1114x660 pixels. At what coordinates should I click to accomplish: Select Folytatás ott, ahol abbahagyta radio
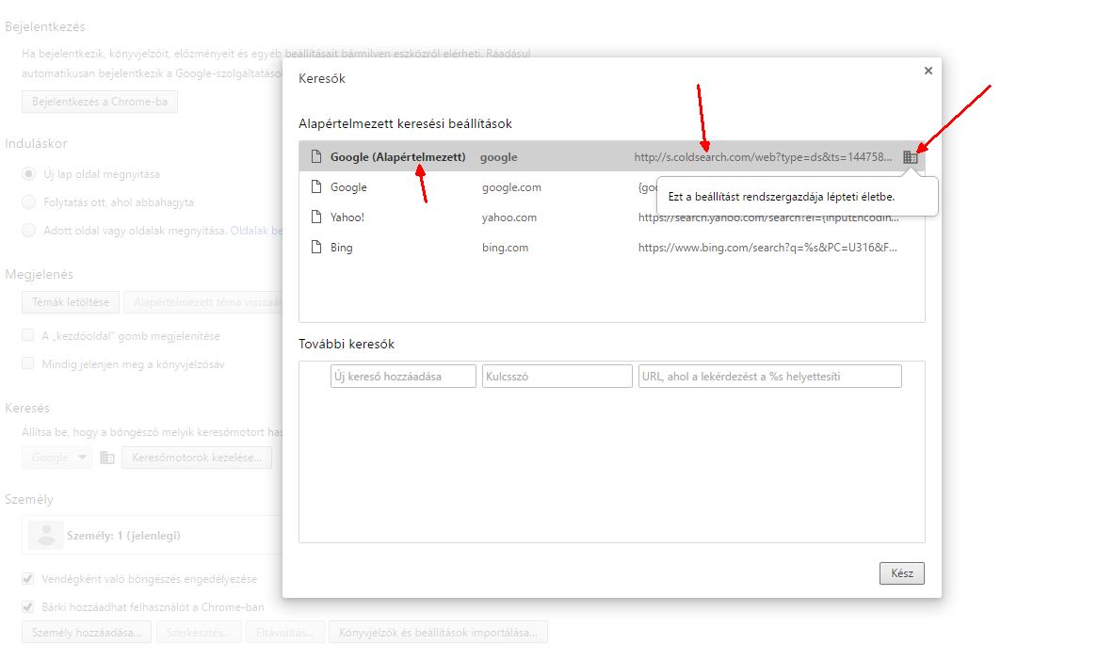pos(28,201)
